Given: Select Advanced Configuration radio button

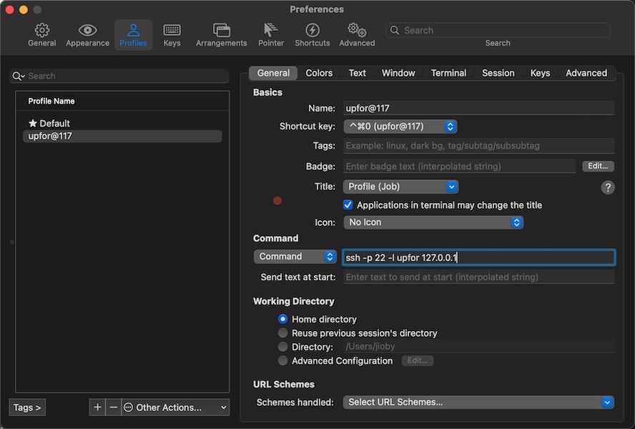Looking at the screenshot, I should (x=282, y=360).
